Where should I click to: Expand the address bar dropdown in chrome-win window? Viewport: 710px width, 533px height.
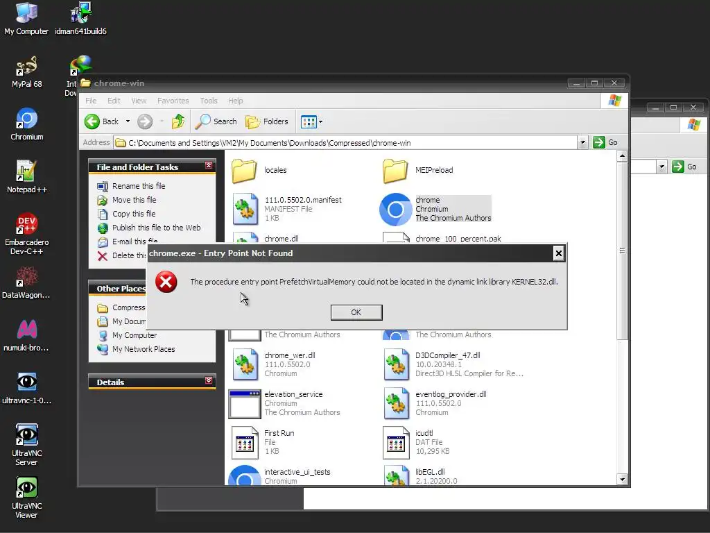pyautogui.click(x=582, y=143)
